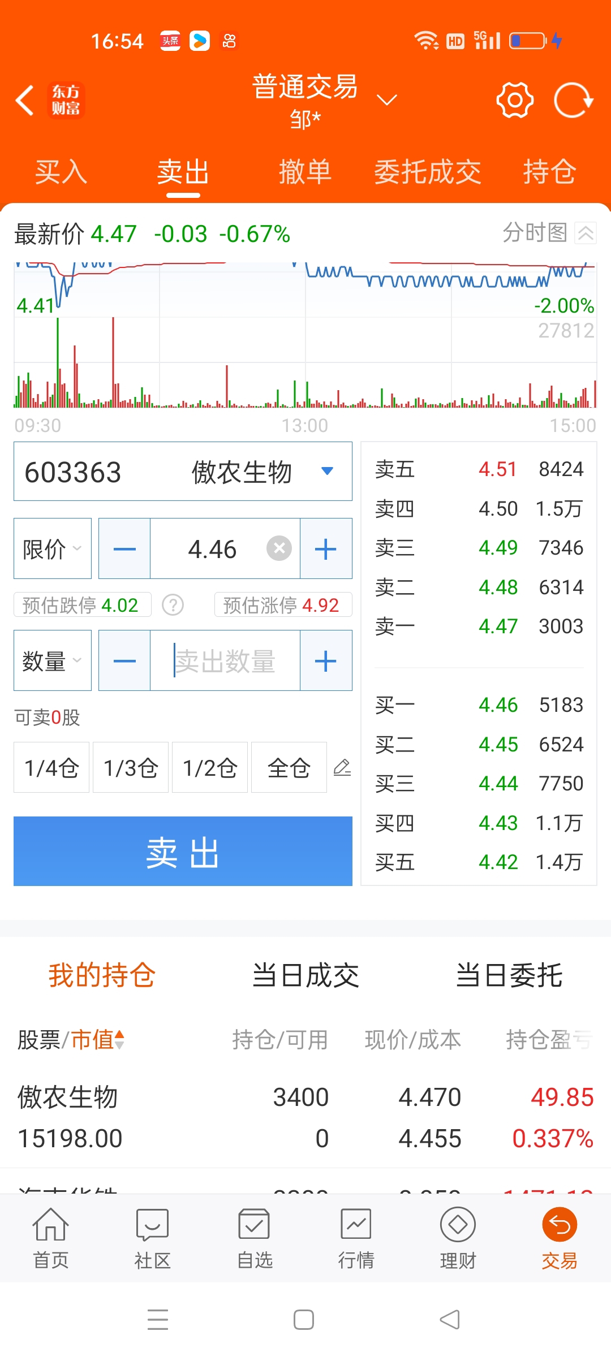Screen dimensions: 611x1357
Task: Select 买三 4.44 quote row
Action: pyautogui.click(x=479, y=783)
